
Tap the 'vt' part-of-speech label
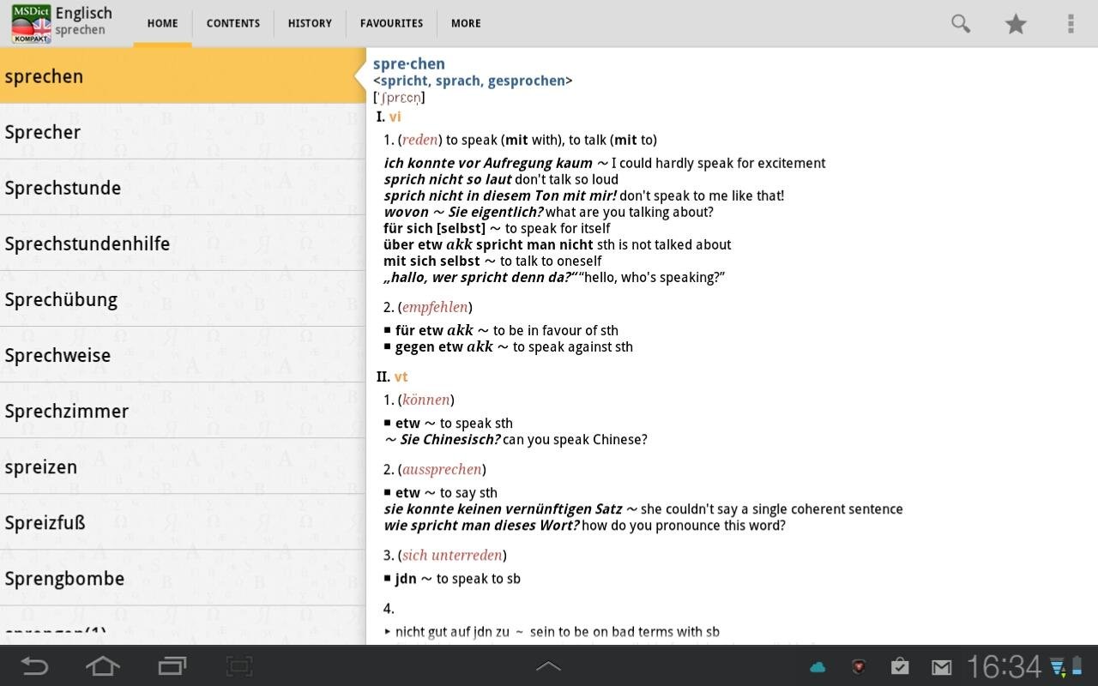click(401, 376)
